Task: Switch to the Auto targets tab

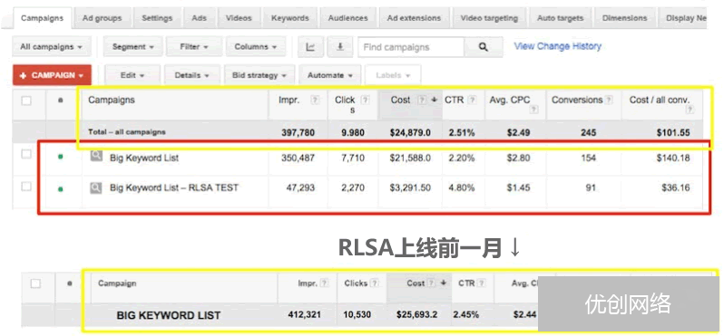Action: tap(560, 18)
